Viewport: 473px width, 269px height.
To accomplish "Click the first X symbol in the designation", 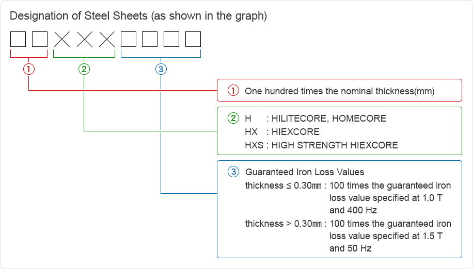I will (x=62, y=40).
